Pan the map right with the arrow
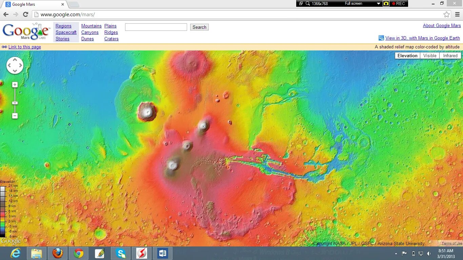Image resolution: width=463 pixels, height=260 pixels. click(20, 65)
